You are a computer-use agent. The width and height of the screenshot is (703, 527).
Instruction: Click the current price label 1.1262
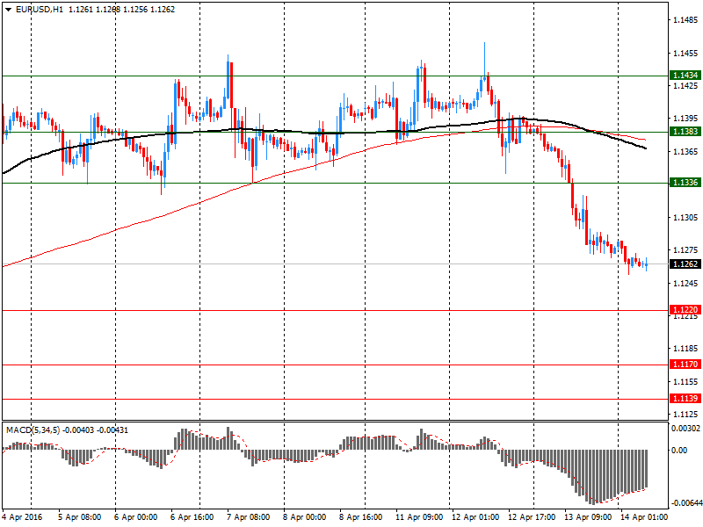685,264
